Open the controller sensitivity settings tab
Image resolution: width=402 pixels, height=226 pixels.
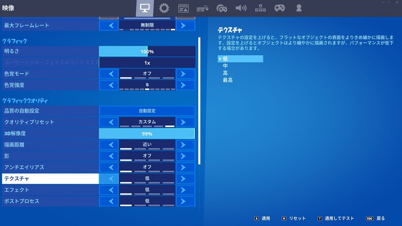pos(222,8)
